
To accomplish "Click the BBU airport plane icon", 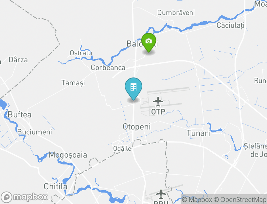I will click(x=161, y=194).
